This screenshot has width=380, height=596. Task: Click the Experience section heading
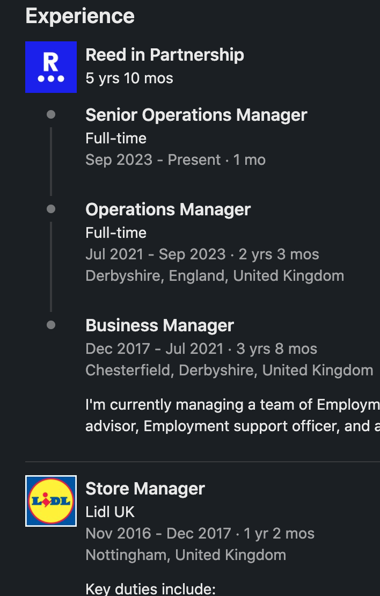[x=80, y=16]
